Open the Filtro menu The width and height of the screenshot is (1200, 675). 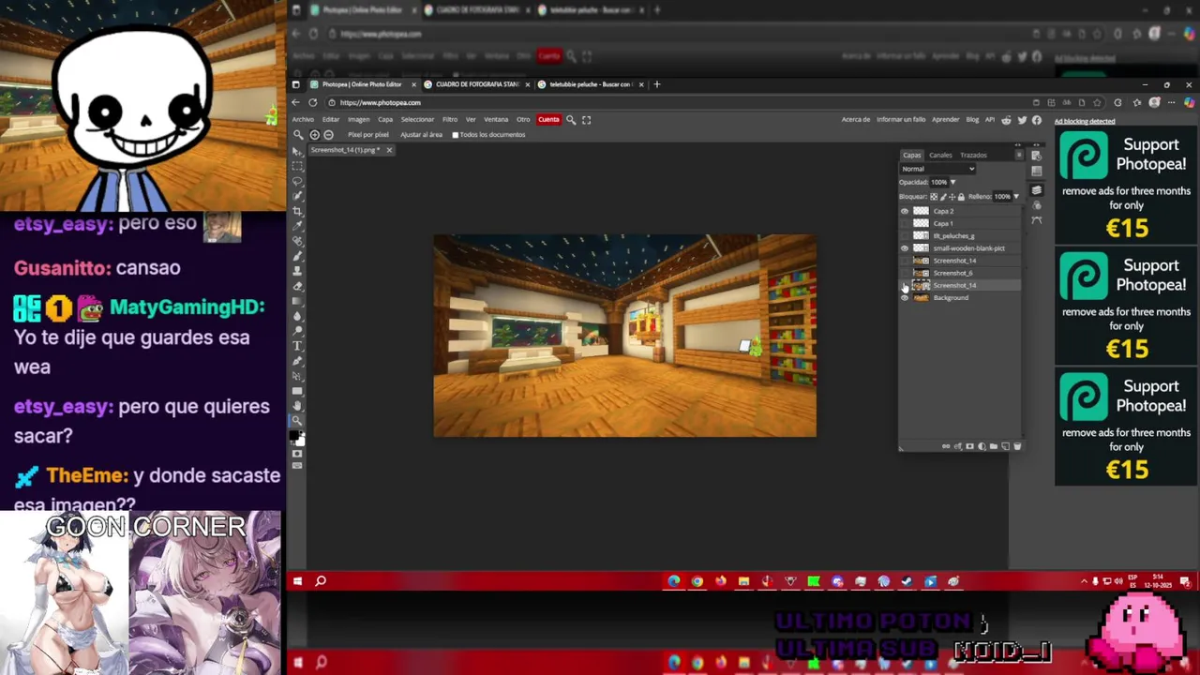tap(450, 119)
